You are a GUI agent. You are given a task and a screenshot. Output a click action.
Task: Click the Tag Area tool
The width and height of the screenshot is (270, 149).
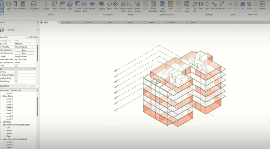(x=187, y=6)
